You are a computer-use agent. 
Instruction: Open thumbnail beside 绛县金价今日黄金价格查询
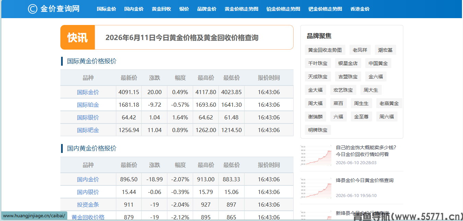(316, 188)
